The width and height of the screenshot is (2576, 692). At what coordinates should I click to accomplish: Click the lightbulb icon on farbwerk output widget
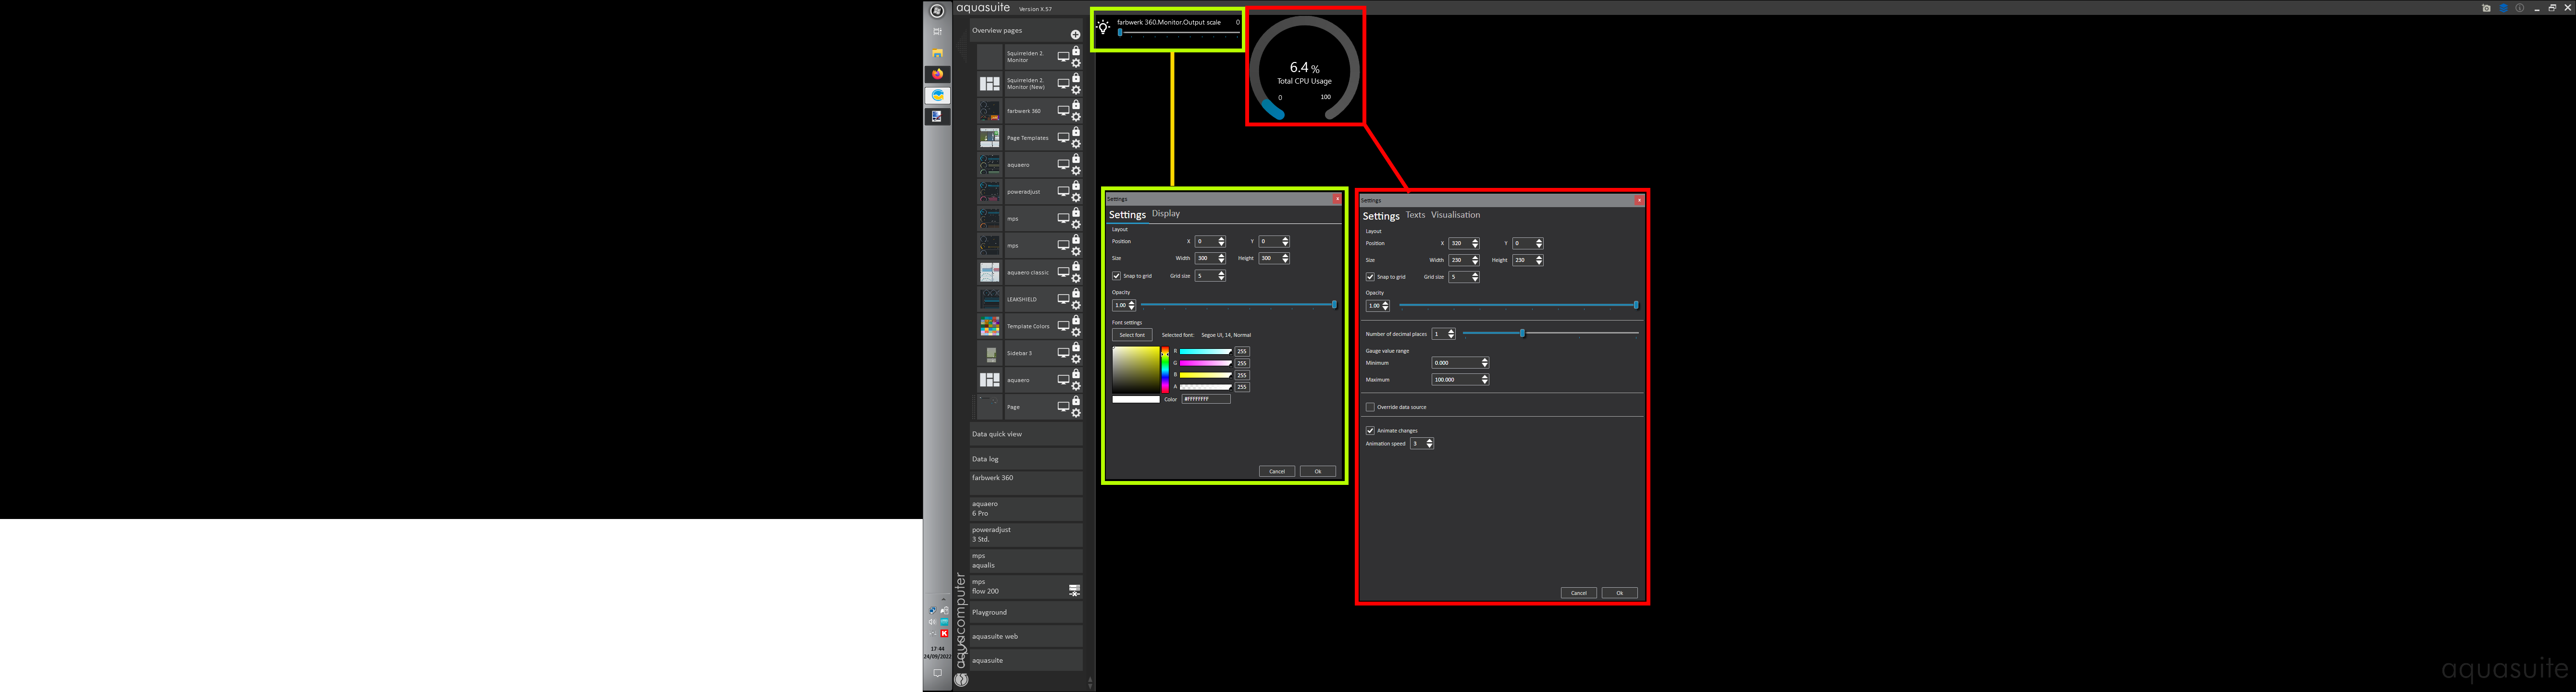(1103, 28)
